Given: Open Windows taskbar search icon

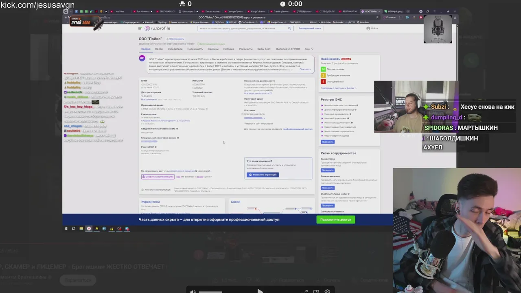Looking at the screenshot, I should [73, 229].
